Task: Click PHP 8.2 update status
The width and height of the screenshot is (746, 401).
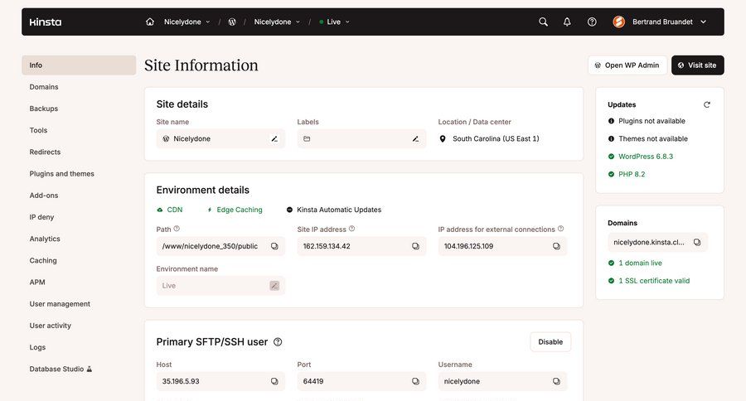Action: pyautogui.click(x=627, y=175)
